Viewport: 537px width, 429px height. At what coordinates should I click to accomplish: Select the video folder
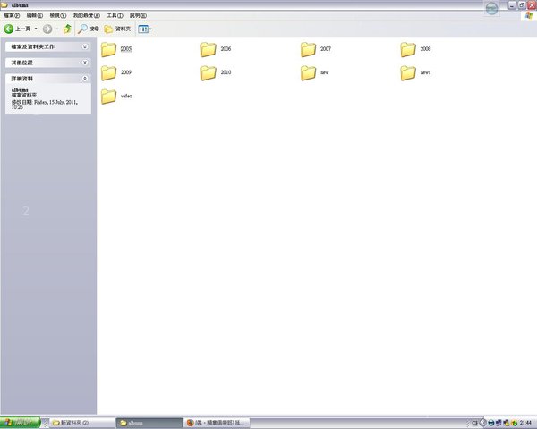pos(109,96)
